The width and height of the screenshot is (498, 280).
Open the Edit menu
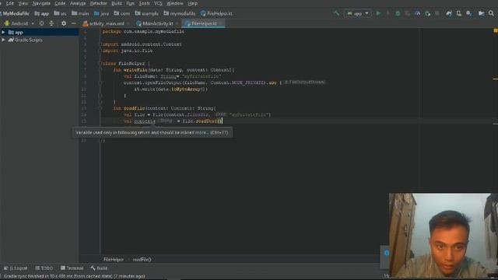point(10,3)
